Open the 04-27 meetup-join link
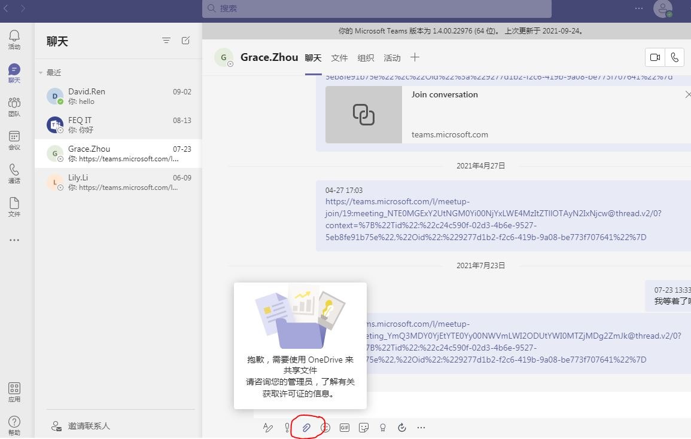691x439 pixels. coord(493,220)
